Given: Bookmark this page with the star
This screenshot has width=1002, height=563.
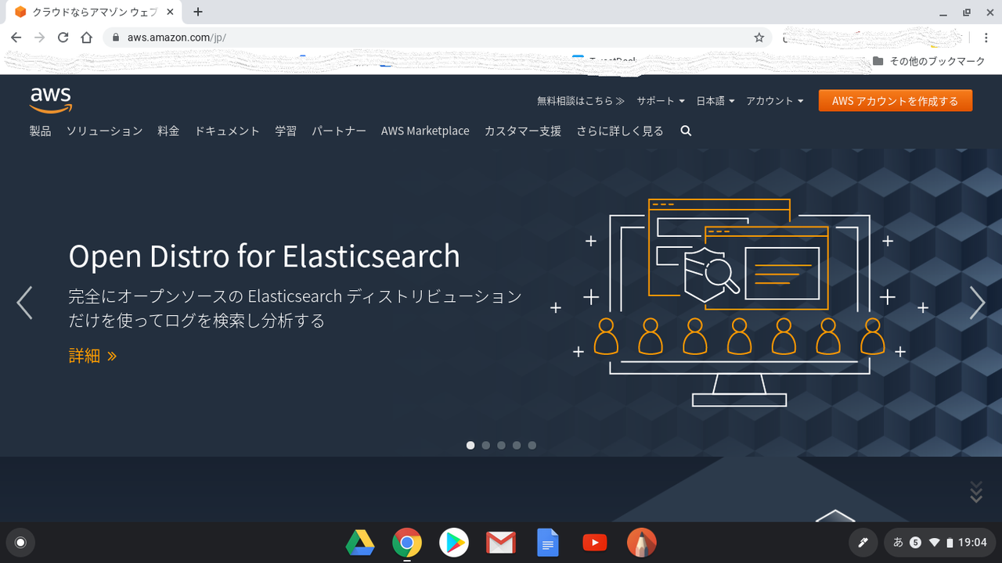Looking at the screenshot, I should tap(759, 38).
